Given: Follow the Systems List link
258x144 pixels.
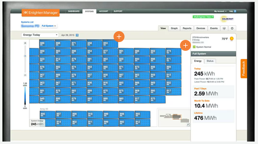Looking at the screenshot, I should [27, 22].
